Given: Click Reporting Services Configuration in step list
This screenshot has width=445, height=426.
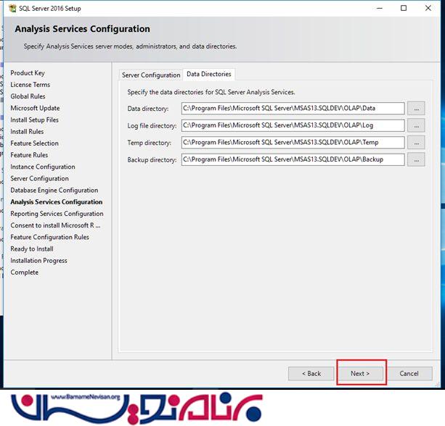Looking at the screenshot, I should coord(57,214).
